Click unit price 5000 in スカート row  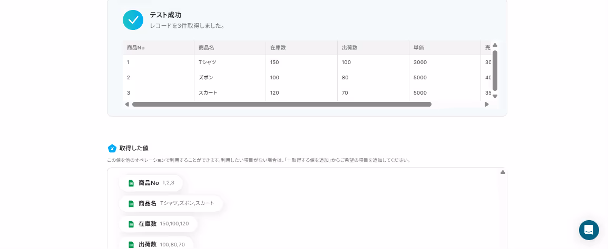click(445, 93)
